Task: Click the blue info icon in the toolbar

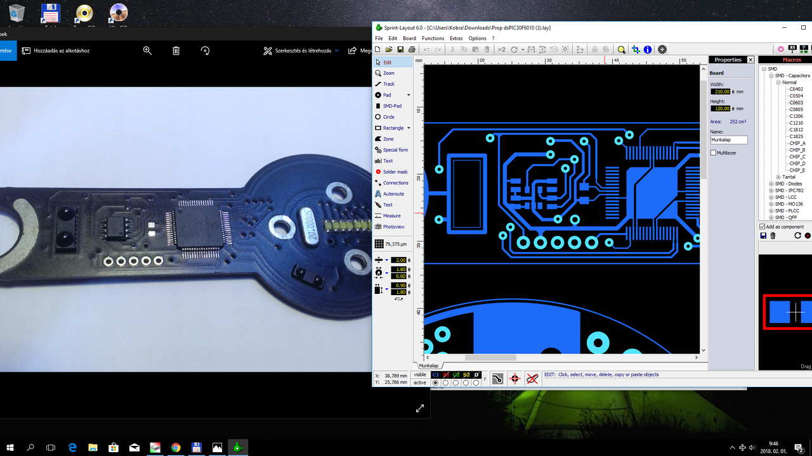Action: click(648, 49)
